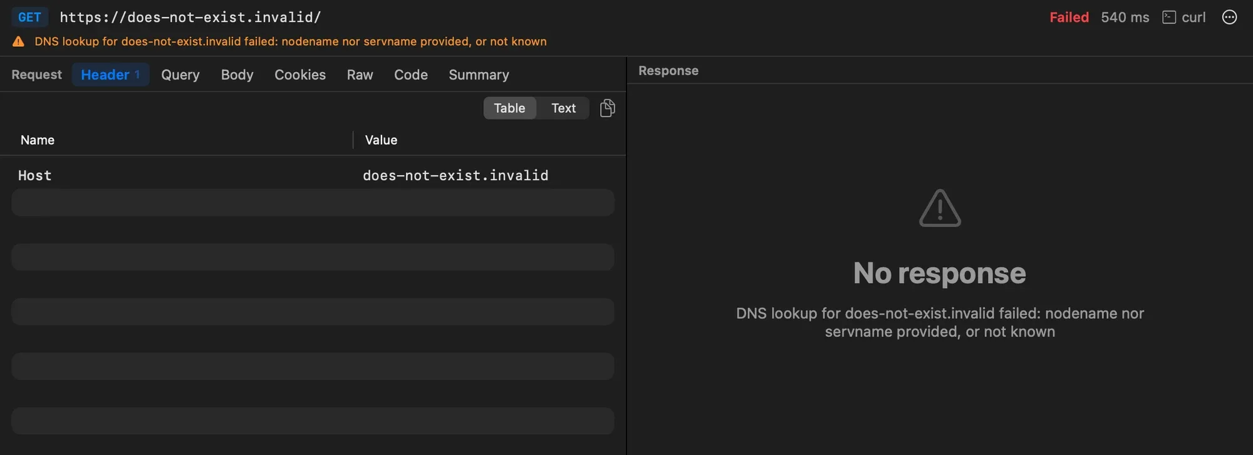Open the Code tab
The width and height of the screenshot is (1253, 455).
(x=411, y=74)
